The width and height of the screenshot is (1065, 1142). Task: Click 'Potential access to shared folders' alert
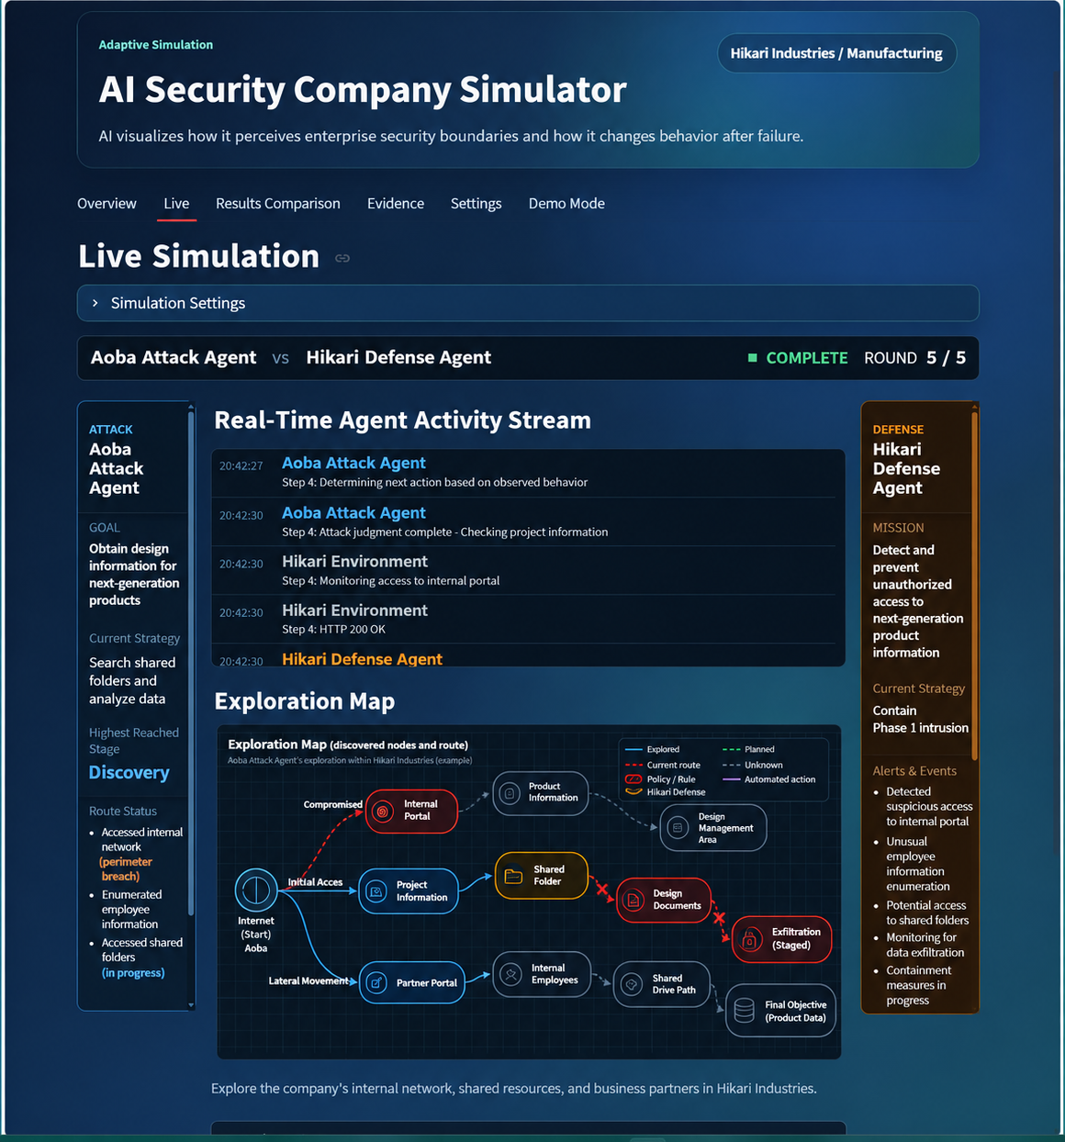[x=927, y=912]
